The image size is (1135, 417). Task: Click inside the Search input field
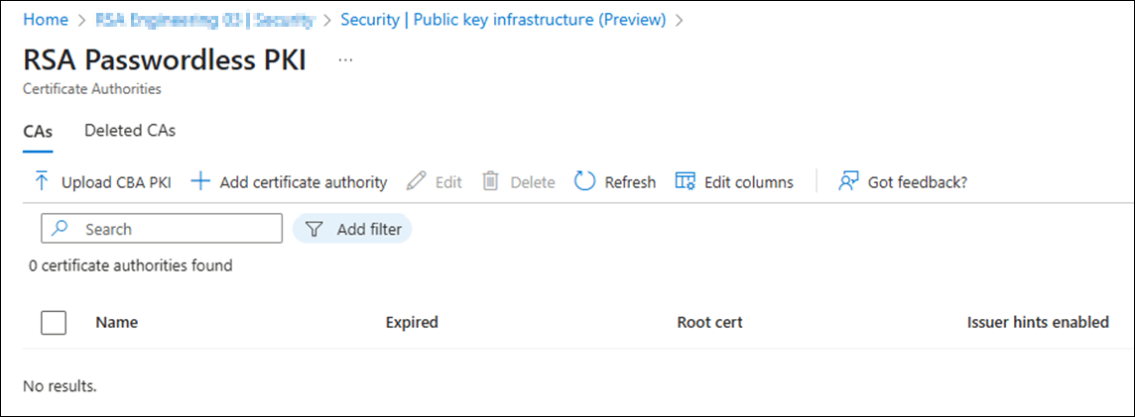coord(162,229)
